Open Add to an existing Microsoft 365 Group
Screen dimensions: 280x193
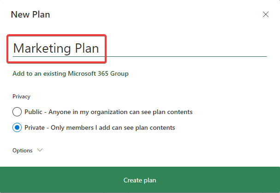pos(70,73)
